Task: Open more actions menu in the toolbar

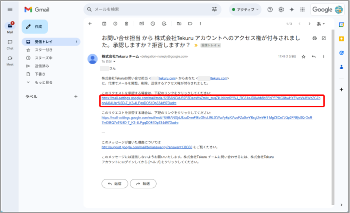Action: coord(200,24)
